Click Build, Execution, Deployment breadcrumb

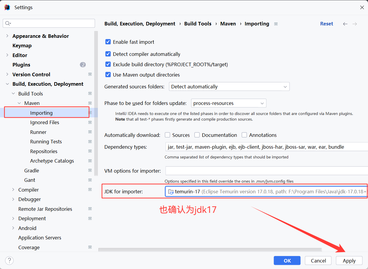click(140, 24)
